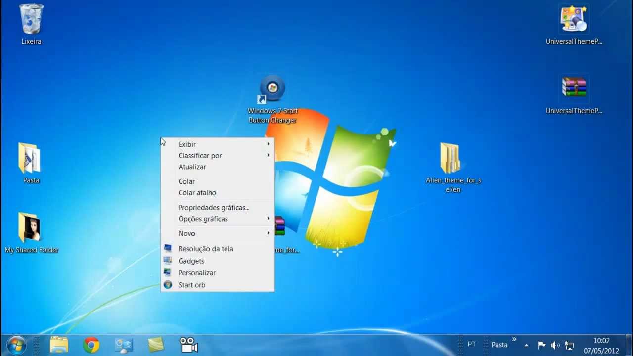Expand the Opções gráficas submenu arrow

click(x=268, y=218)
